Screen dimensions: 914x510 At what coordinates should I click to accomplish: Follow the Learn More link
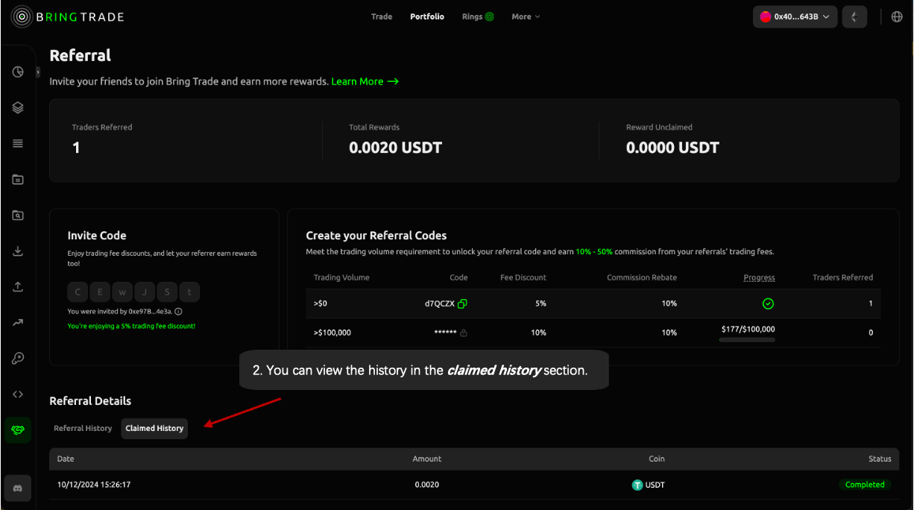(365, 81)
